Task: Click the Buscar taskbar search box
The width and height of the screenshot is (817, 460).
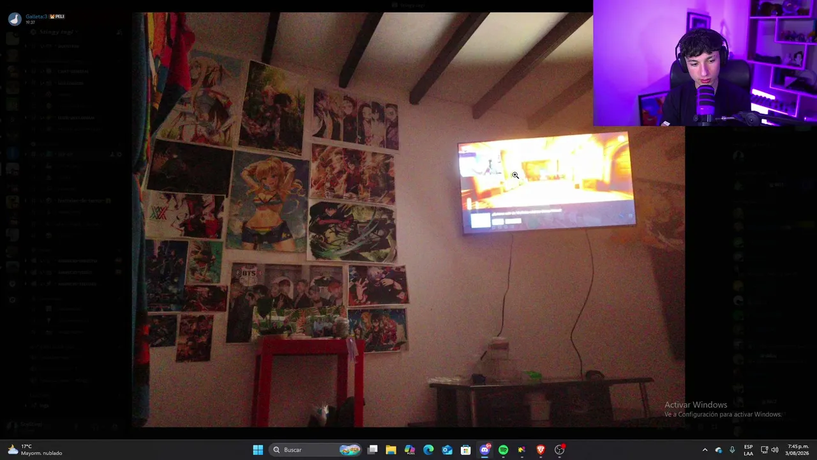Action: [x=315, y=450]
